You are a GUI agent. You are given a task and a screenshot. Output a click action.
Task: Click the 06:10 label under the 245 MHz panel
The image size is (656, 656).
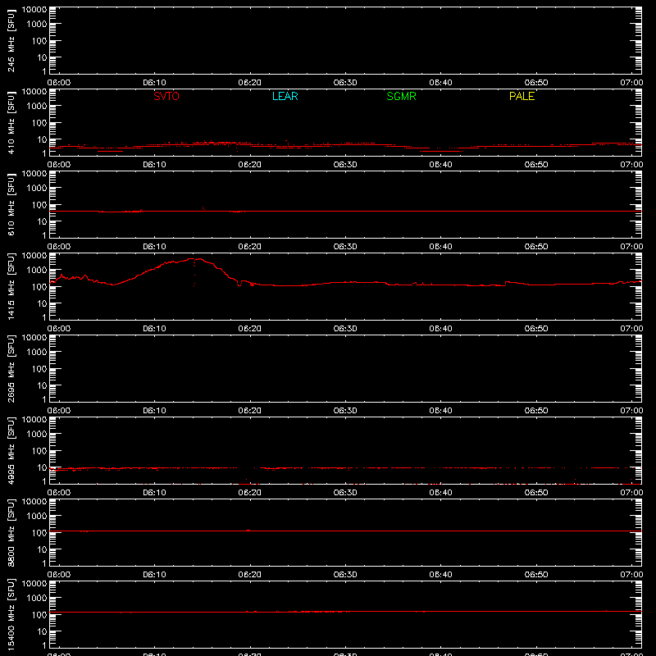tap(154, 83)
